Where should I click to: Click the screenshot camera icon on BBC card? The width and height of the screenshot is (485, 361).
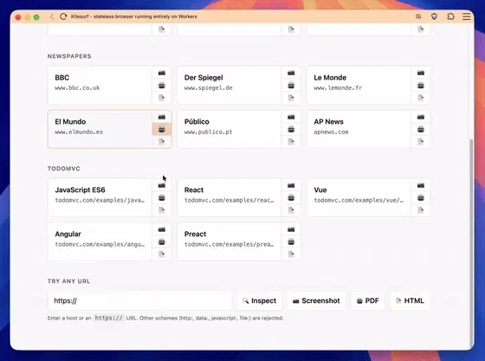click(162, 73)
